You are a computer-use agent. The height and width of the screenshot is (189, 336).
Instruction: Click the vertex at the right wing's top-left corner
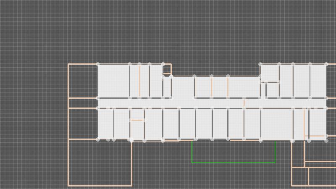[260, 64]
